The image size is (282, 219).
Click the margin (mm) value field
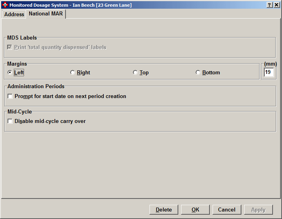click(x=269, y=72)
